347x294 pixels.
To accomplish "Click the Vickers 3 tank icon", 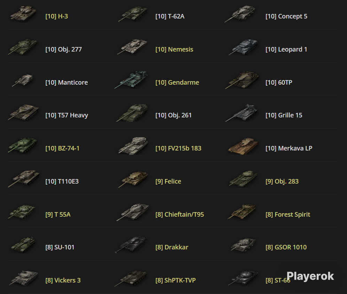I will [x=23, y=278].
